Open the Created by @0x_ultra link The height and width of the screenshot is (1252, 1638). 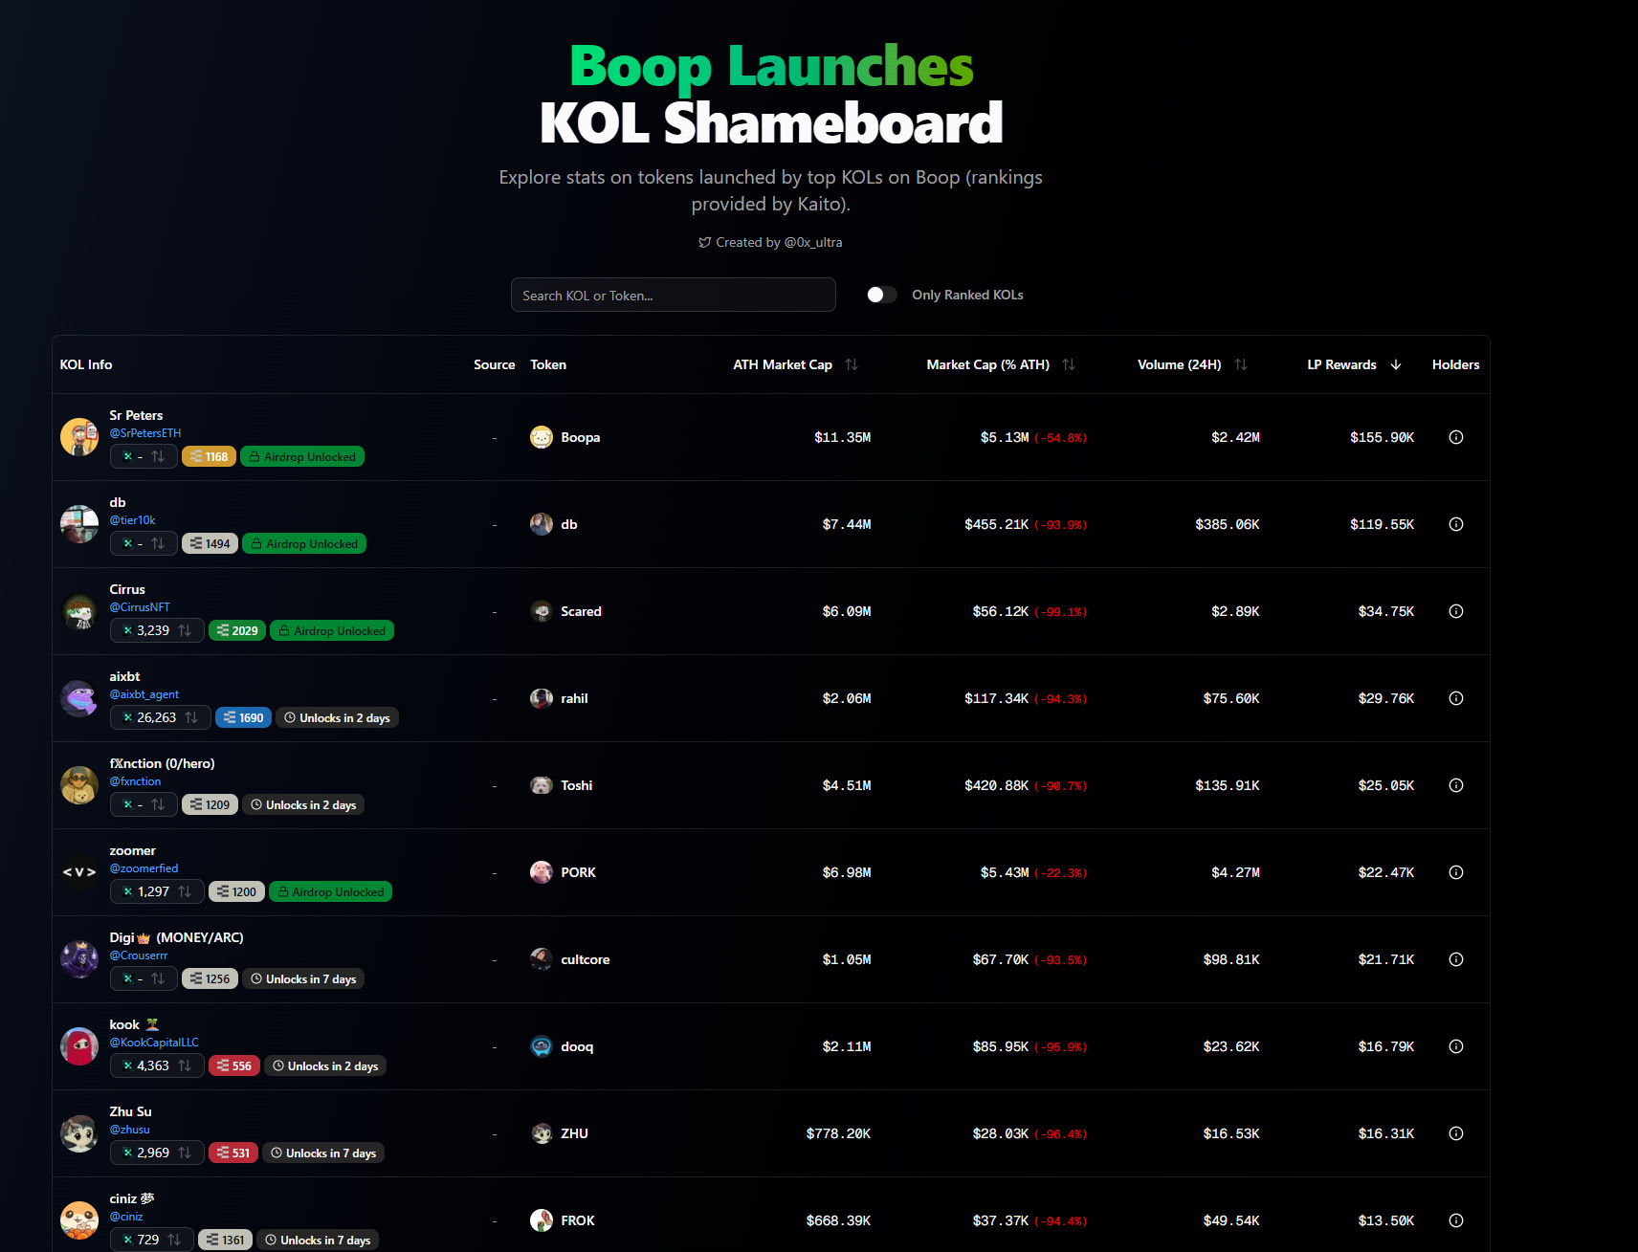point(770,242)
